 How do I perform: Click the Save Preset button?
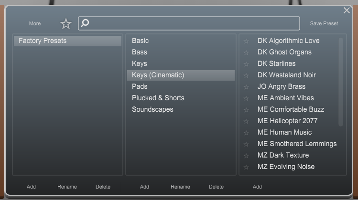(x=324, y=23)
